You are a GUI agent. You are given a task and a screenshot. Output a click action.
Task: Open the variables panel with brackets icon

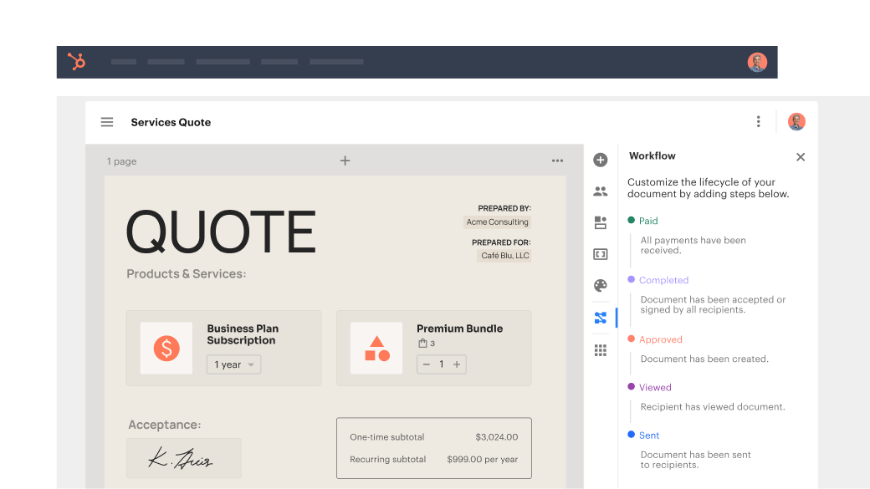pyautogui.click(x=601, y=253)
